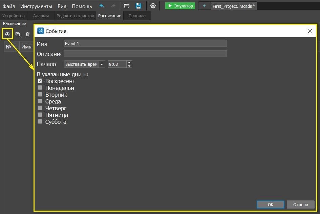The image size is (320, 214).
Task: Click the Отмена button
Action: 300,205
